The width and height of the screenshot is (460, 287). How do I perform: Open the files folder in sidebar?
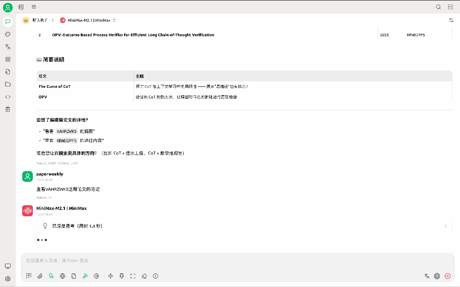pyautogui.click(x=8, y=84)
